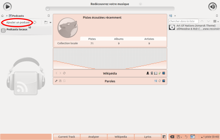This screenshot has height=140, width=220.
Task: Open the applet configuration icon beside Lyrics
Action: 164,137
